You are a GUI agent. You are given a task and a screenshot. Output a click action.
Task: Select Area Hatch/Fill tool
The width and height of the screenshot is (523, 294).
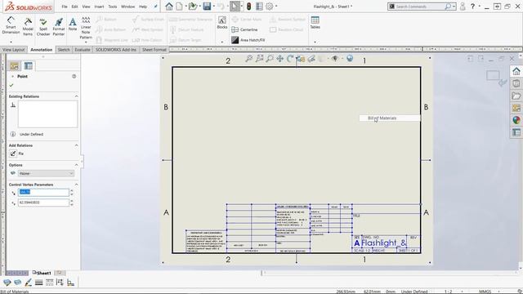tap(248, 40)
